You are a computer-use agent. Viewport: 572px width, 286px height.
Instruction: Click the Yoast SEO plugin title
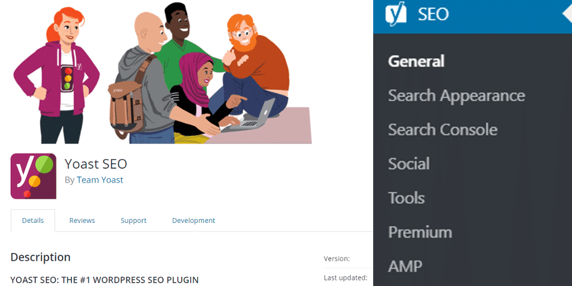tap(96, 164)
